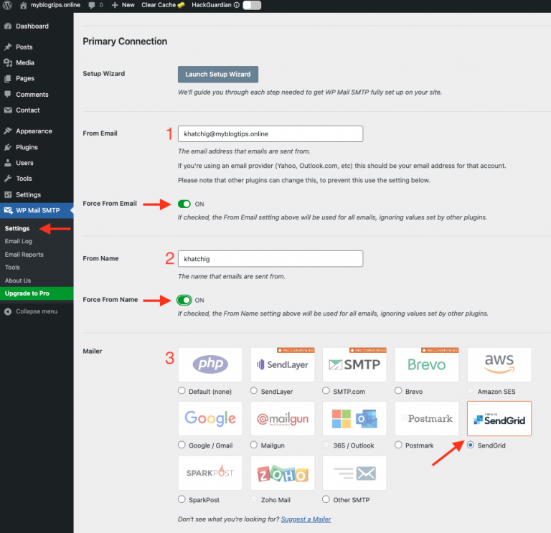Viewport: 551px width, 533px height.
Task: Click the From Email input field
Action: pyautogui.click(x=270, y=134)
